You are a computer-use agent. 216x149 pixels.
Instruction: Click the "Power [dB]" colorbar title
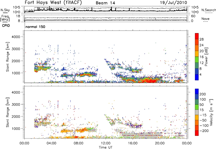[x=206, y=57]
